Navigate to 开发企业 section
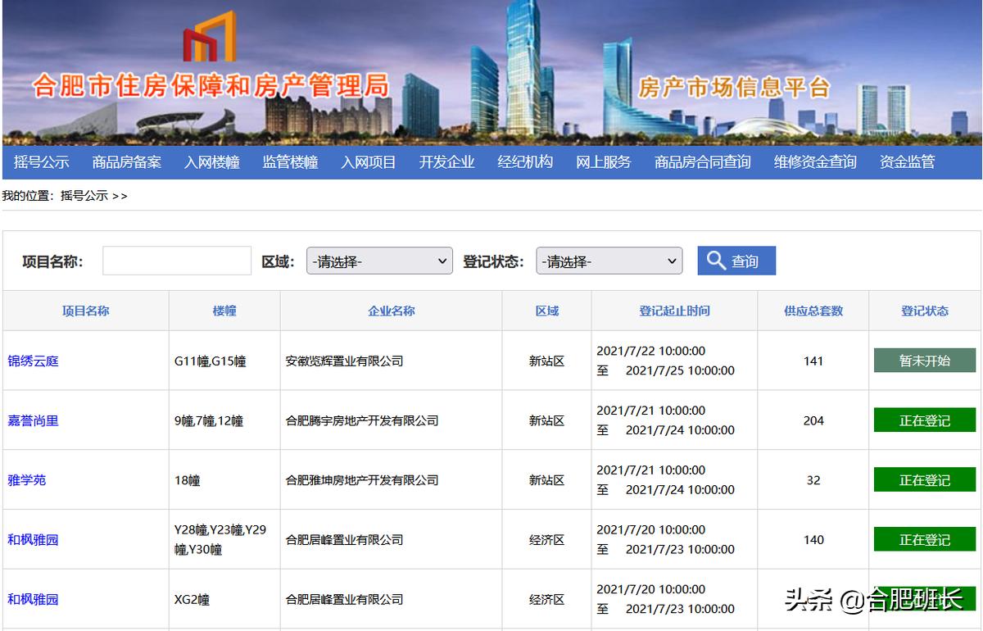The width and height of the screenshot is (983, 631). point(446,161)
